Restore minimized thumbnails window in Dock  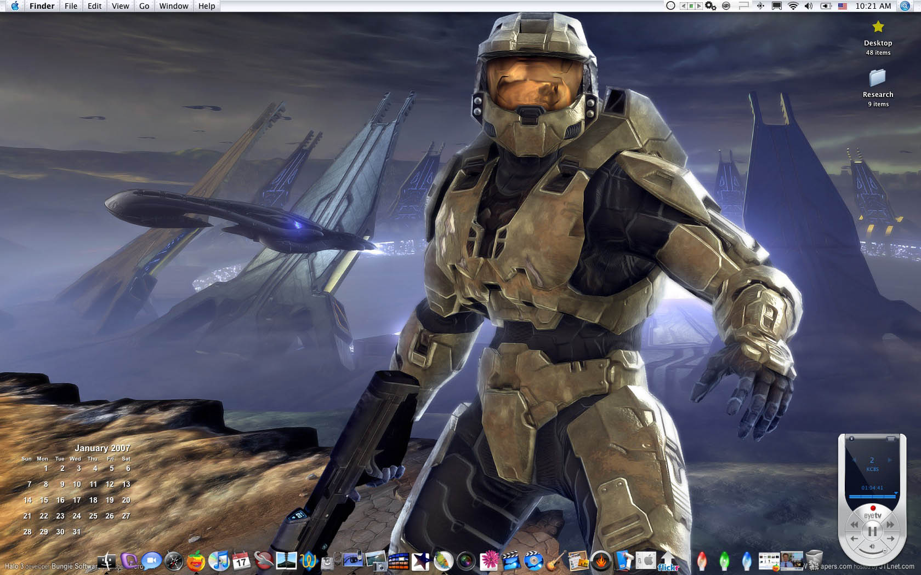769,561
